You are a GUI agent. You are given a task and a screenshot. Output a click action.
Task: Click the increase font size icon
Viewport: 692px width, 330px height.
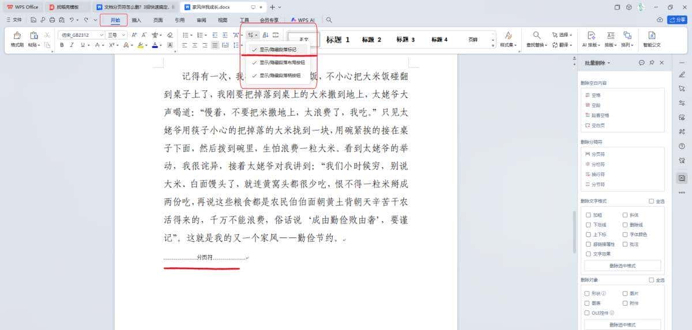(134, 35)
